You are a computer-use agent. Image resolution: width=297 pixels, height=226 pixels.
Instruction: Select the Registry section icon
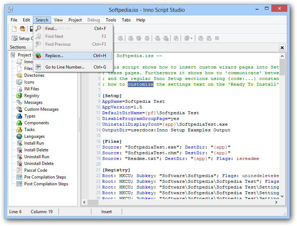pos(19,96)
